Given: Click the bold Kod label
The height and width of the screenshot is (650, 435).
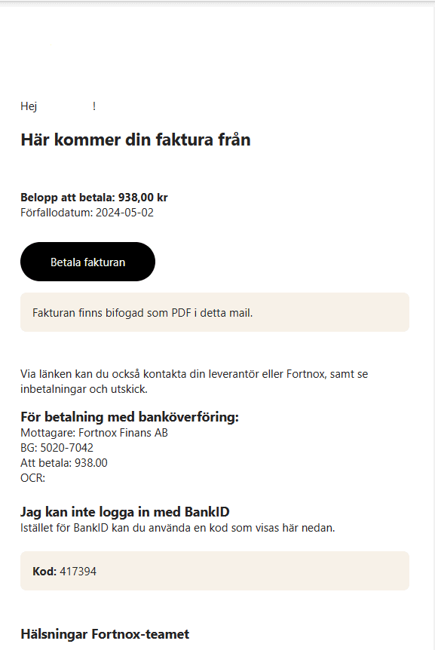Looking at the screenshot, I should pyautogui.click(x=44, y=572).
